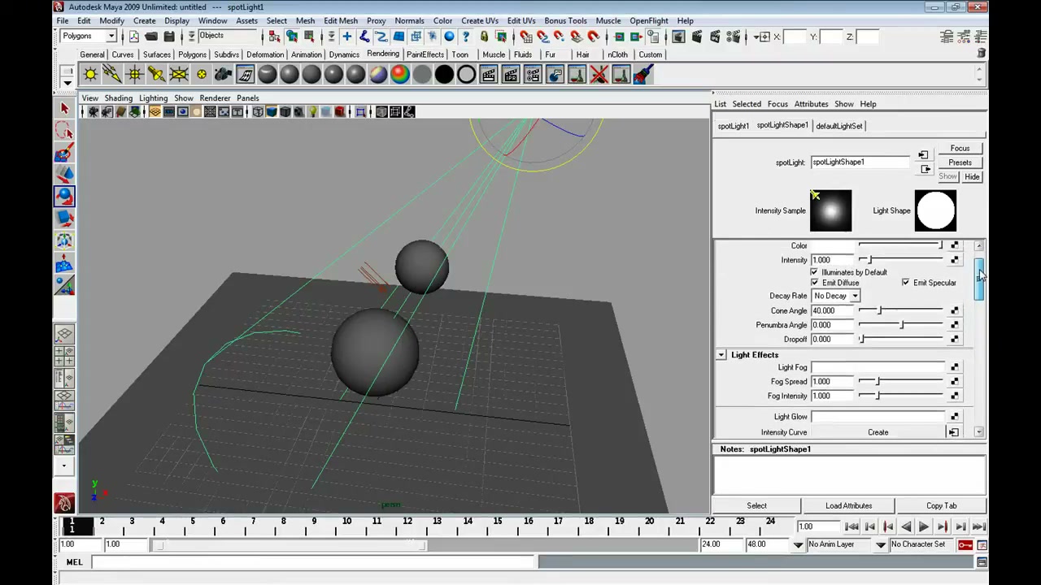Click the MEL command line input

[x=314, y=562]
